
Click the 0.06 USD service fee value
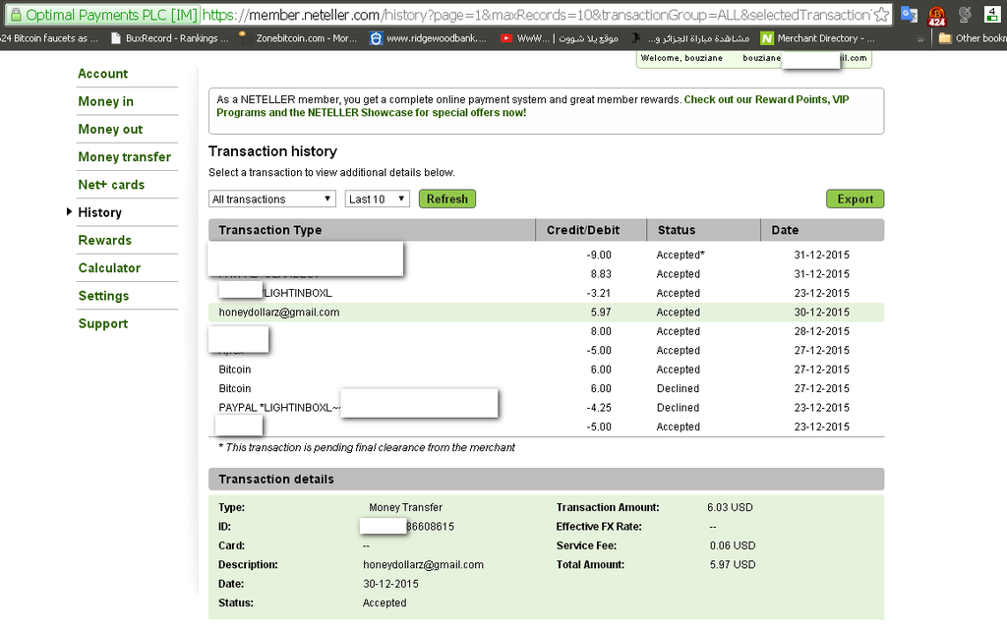click(732, 545)
